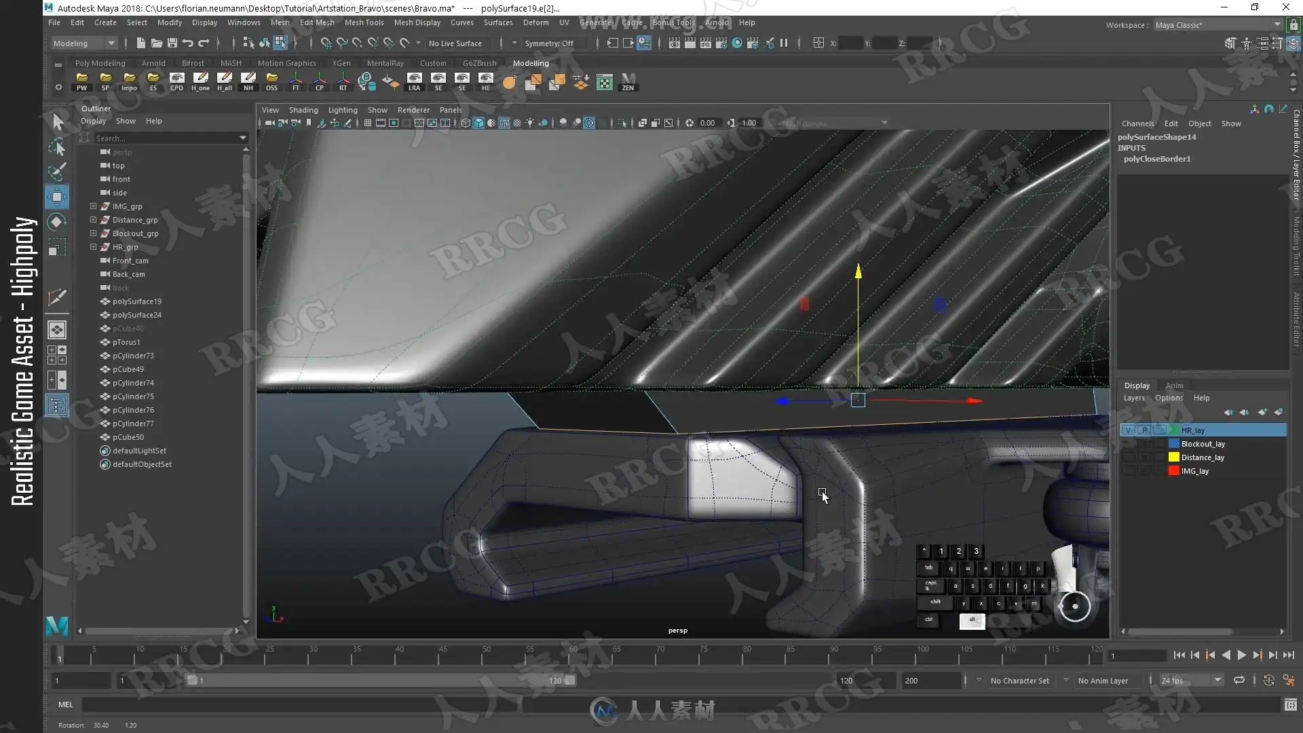Select the arrow Select tool in toolbox
The width and height of the screenshot is (1303, 733).
coord(58,121)
